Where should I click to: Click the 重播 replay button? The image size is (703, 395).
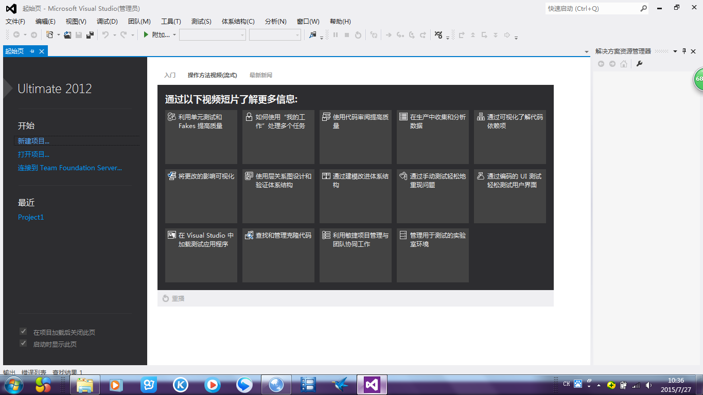pos(173,298)
